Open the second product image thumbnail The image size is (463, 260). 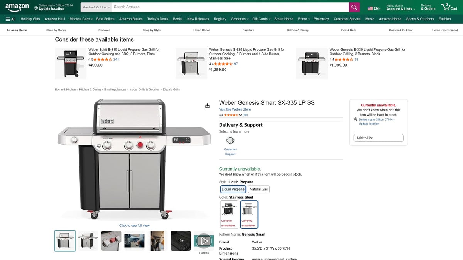tap(88, 240)
